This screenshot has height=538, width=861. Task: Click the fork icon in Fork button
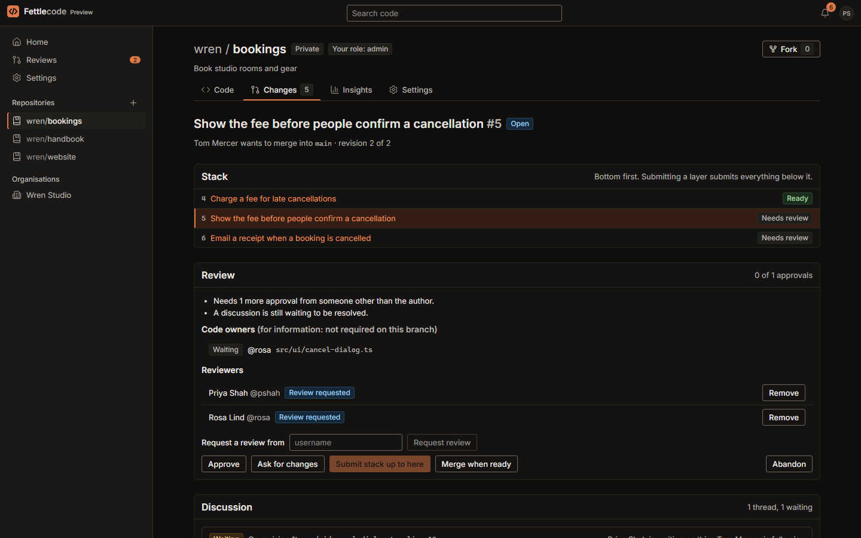(773, 49)
